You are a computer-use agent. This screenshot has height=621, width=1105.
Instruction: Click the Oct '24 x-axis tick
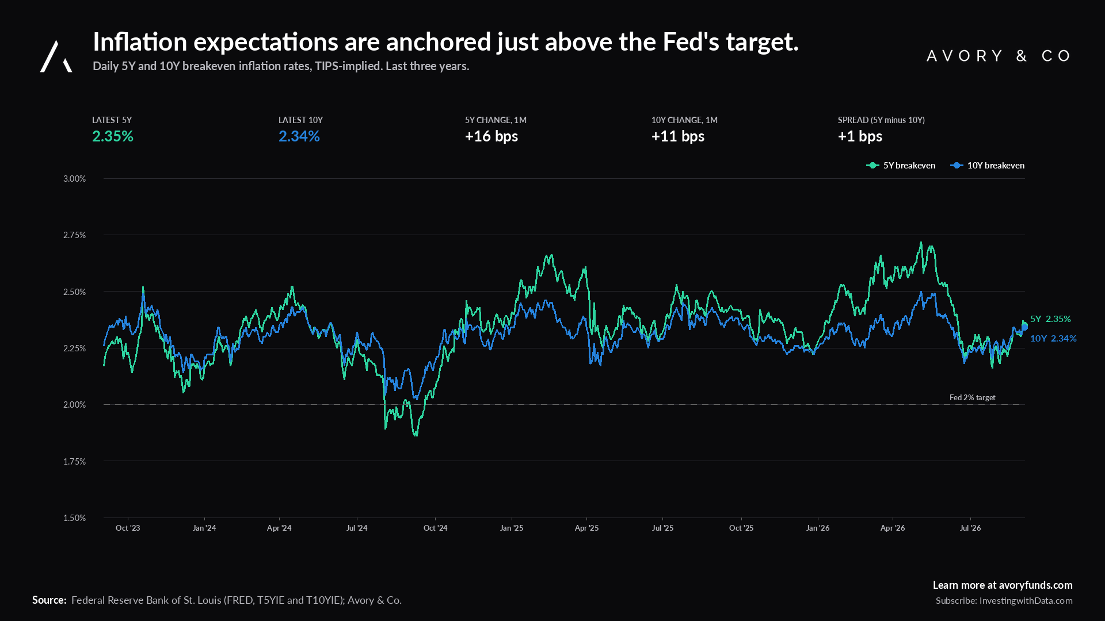tap(435, 528)
